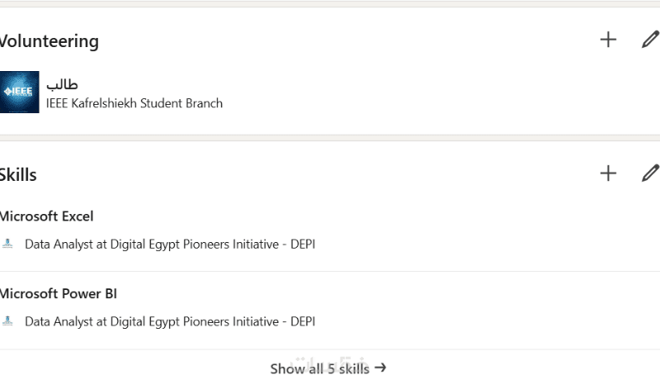The width and height of the screenshot is (660, 380).
Task: Click the company icon under Microsoft Excel
Action: [8, 245]
